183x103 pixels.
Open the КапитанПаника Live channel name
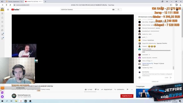(x=24, y=95)
